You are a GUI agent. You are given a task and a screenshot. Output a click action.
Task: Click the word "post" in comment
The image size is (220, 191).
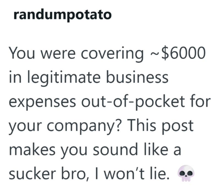coord(178,126)
